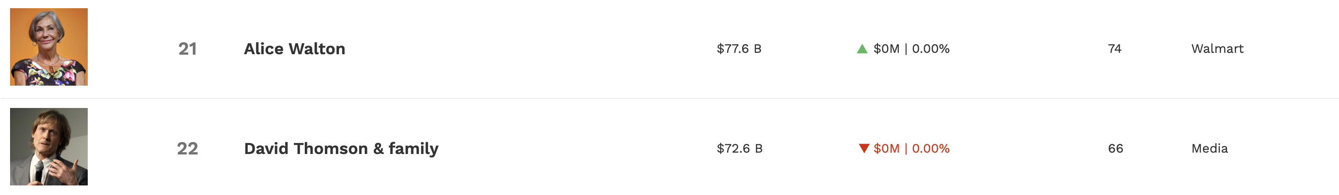Click the Media source label
This screenshot has width=1339, height=195.
pos(1210,149)
